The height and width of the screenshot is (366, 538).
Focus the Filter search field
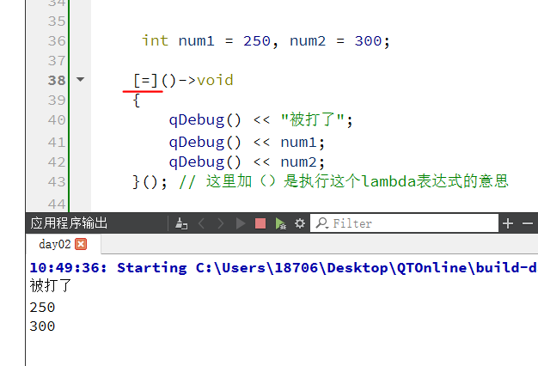pos(404,223)
